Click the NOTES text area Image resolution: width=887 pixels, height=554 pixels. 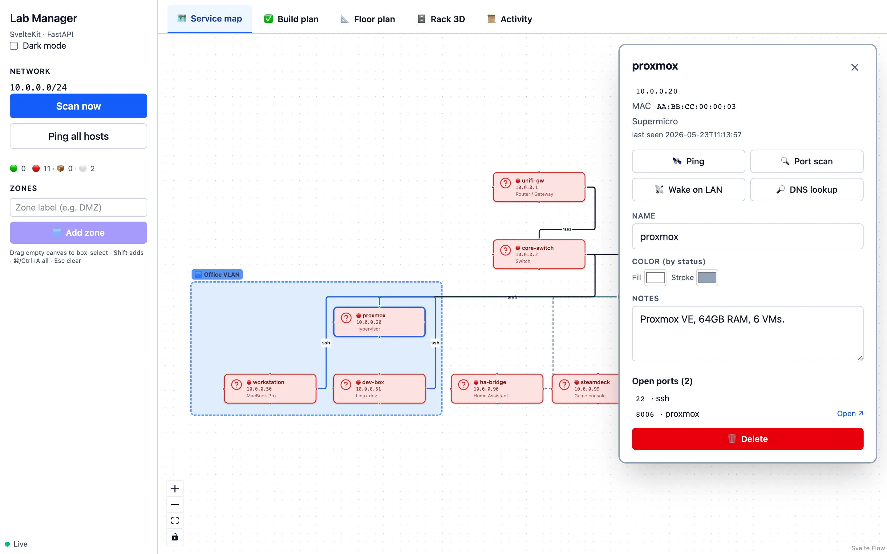coord(748,333)
